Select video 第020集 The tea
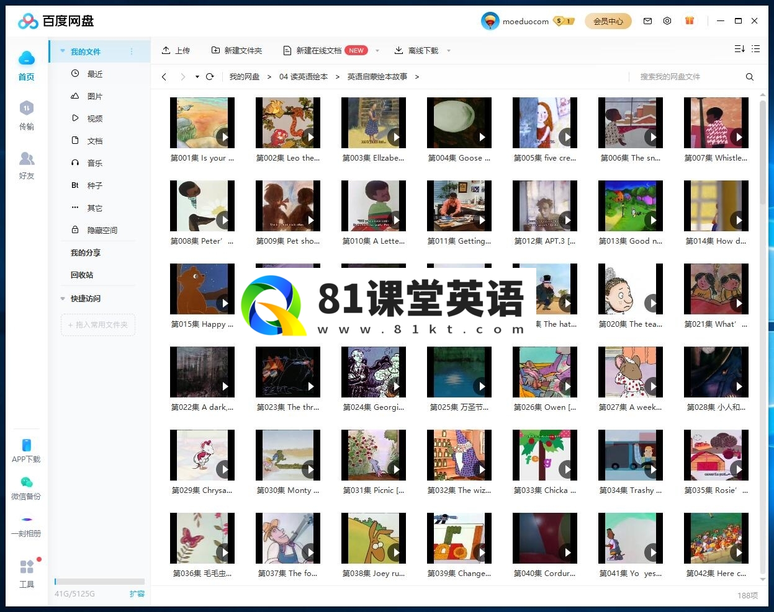 (x=631, y=296)
